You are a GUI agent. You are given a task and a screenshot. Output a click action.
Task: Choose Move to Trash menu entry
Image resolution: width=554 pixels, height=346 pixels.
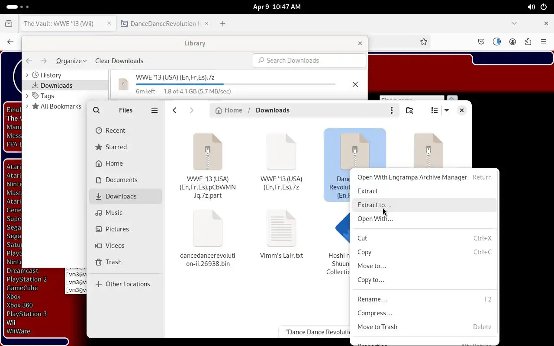424,327
